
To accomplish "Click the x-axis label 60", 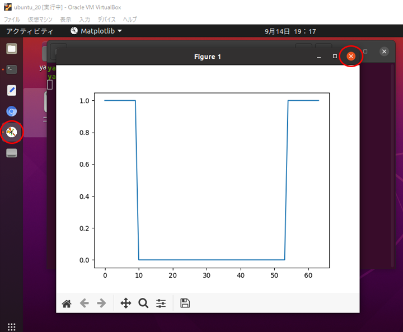I will point(308,275).
